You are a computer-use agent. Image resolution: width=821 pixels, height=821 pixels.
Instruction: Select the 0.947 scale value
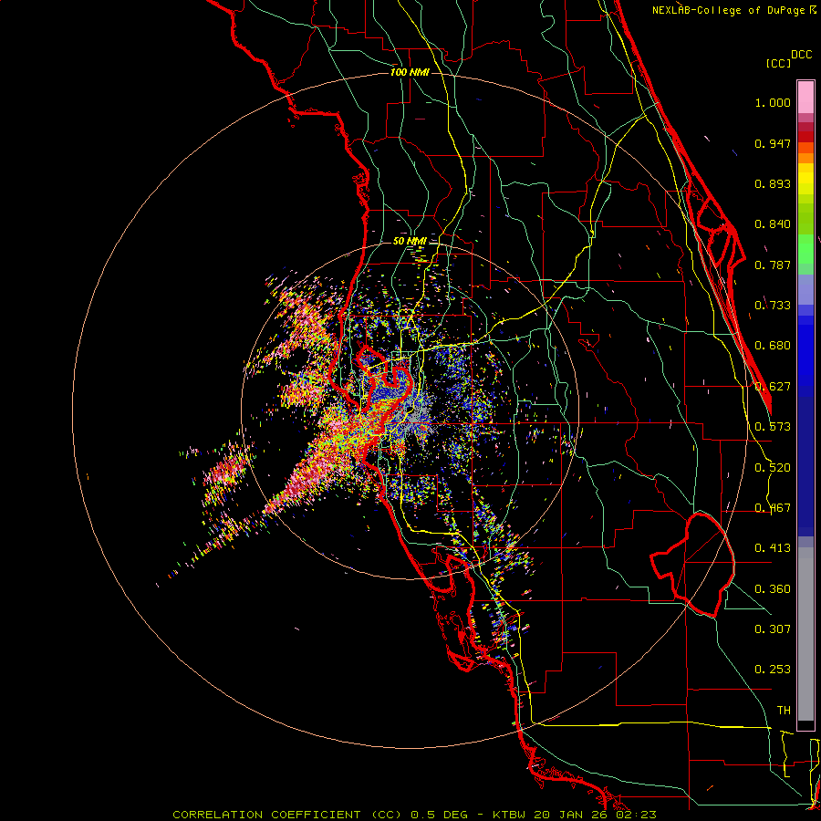[x=773, y=143]
